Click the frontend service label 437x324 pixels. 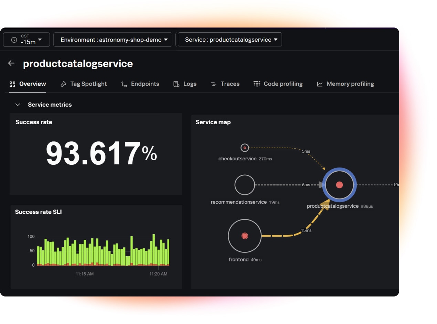tap(238, 259)
